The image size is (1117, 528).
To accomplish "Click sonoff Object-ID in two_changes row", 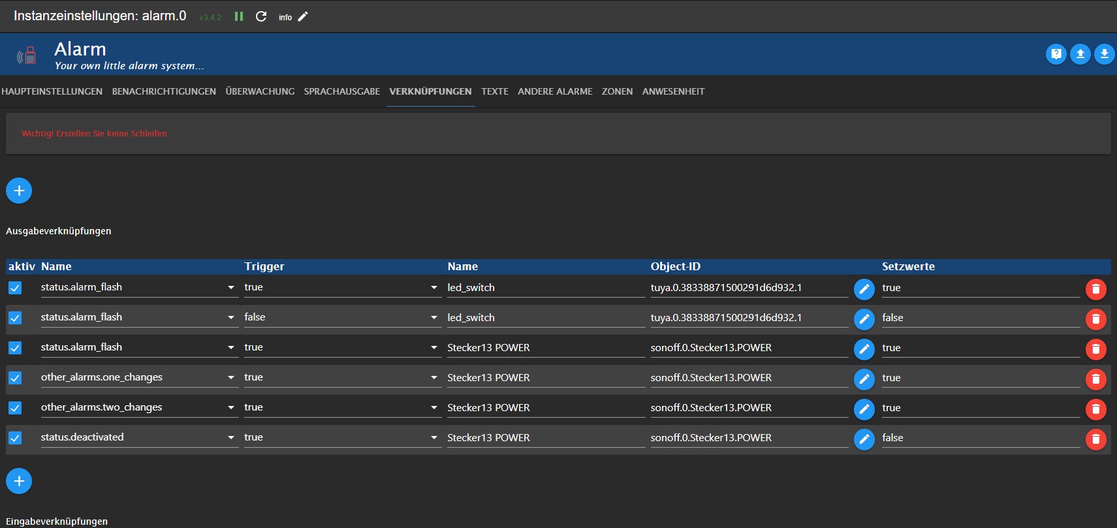I will (749, 408).
